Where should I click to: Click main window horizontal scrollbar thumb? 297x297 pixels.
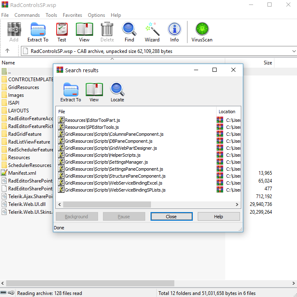click(x=90, y=283)
